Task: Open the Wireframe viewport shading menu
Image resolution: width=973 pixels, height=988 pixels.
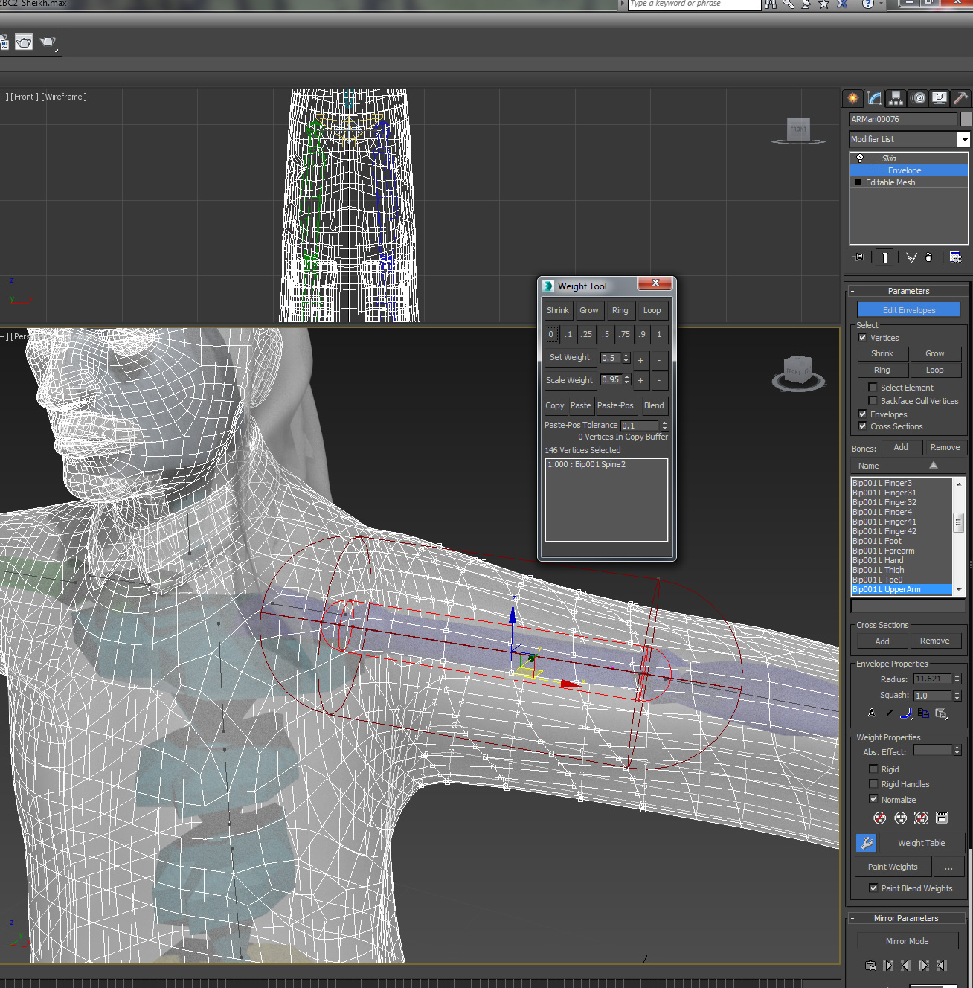Action: point(65,97)
